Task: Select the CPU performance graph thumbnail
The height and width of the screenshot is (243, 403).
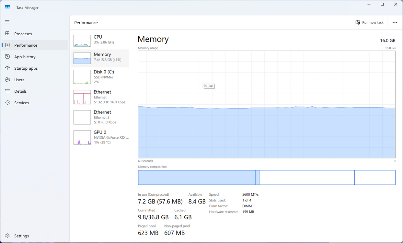Action: click(82, 41)
